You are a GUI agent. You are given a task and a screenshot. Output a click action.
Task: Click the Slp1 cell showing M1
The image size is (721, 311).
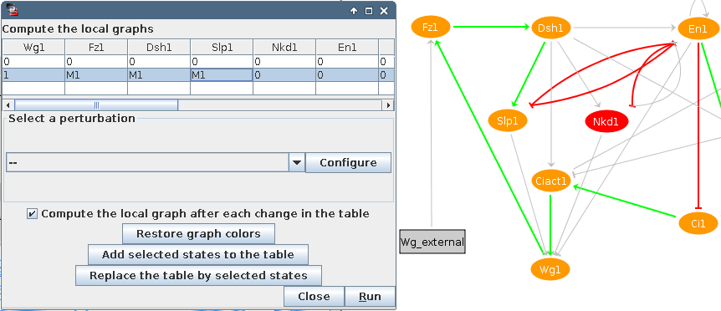coord(222,75)
